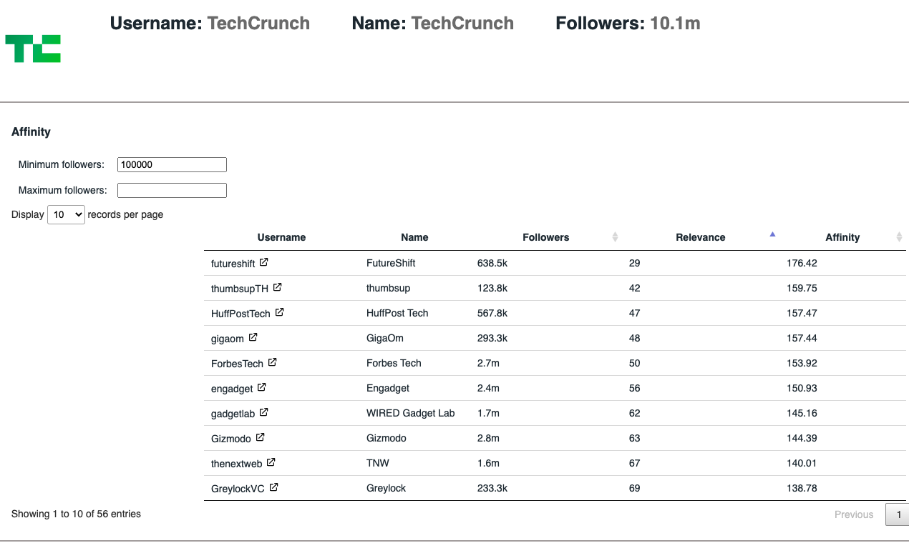
Task: Open ForbesTech username link
Action: coord(237,364)
